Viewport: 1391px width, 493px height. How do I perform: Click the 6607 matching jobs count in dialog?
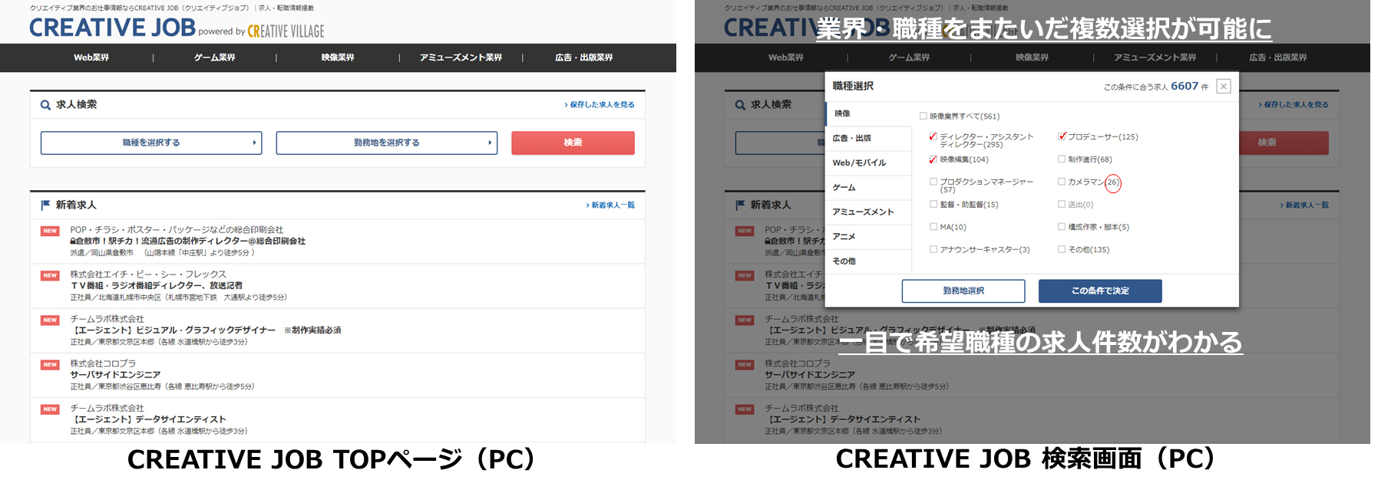point(1184,86)
